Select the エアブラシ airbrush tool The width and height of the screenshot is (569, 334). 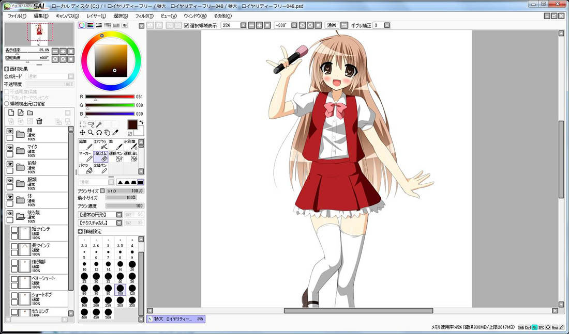pyautogui.click(x=100, y=145)
